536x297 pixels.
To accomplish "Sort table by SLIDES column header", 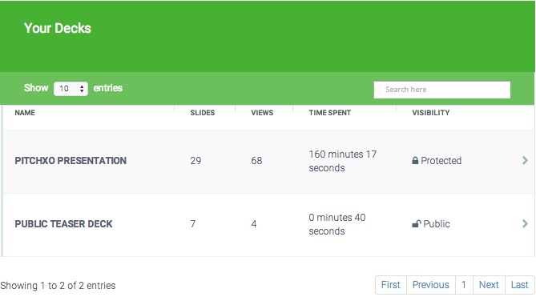I will coord(203,113).
